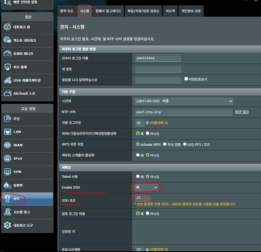Screen dimensions: 261x252
Task: Click the Firewall flame icon
Action: tap(7, 185)
